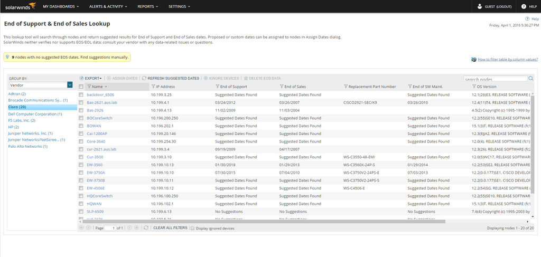Click the filter icon on OS Version column
Screen dimensions: 541x257
pyautogui.click(x=474, y=87)
